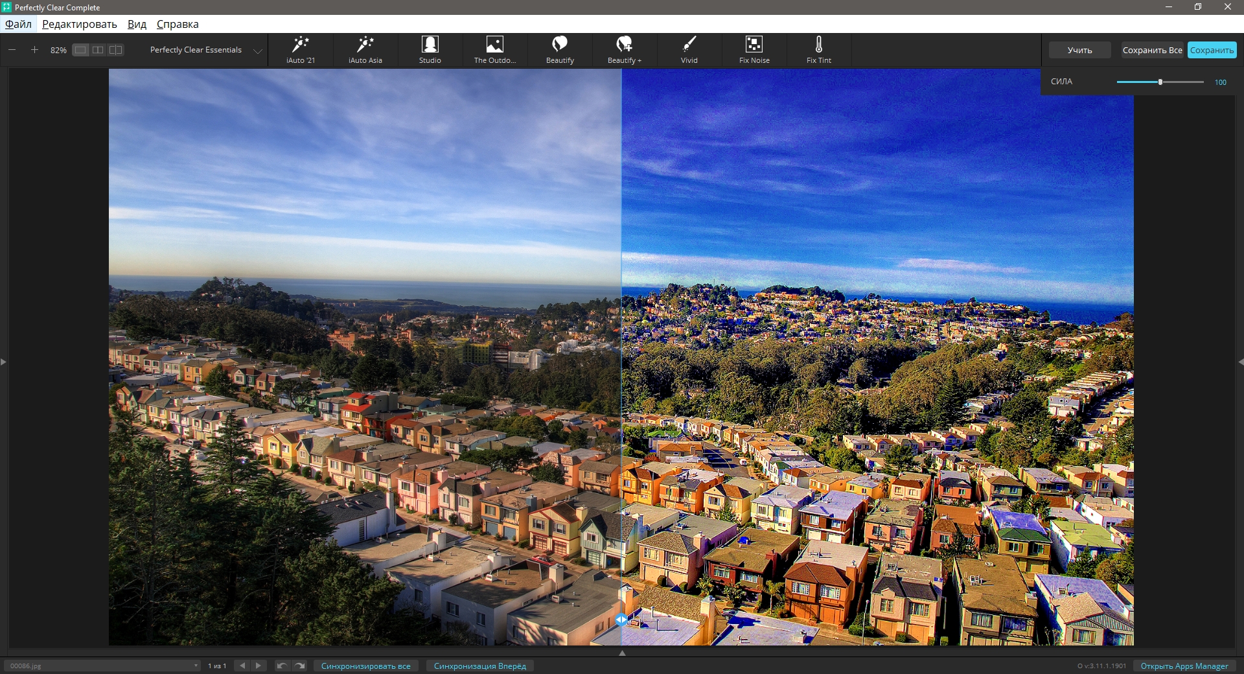Image resolution: width=1244 pixels, height=674 pixels.
Task: Click the СИЛА strength slider
Action: click(x=1160, y=82)
